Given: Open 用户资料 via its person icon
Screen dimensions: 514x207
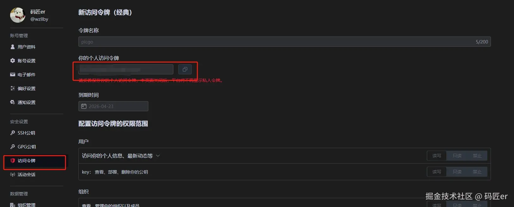Looking at the screenshot, I should click(x=13, y=47).
